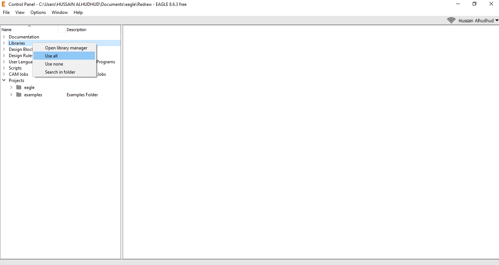
Task: Restore down the Control Panel window
Action: pyautogui.click(x=474, y=4)
